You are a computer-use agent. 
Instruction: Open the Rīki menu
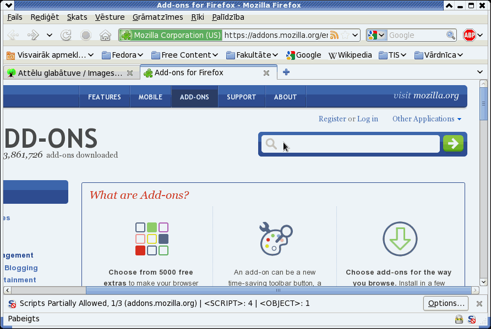(198, 17)
